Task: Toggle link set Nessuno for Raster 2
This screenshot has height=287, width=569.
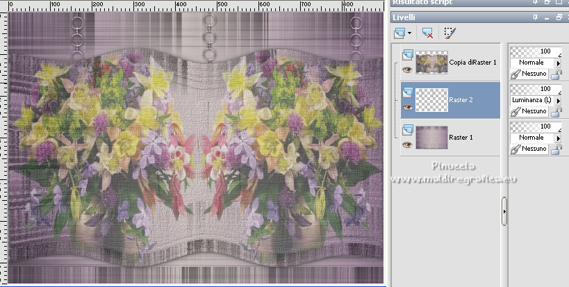Action: (529, 111)
